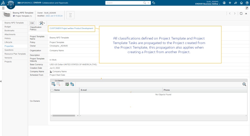The width and height of the screenshot is (250, 136).
Task: Open the user profile icon
Action: (x=224, y=3)
